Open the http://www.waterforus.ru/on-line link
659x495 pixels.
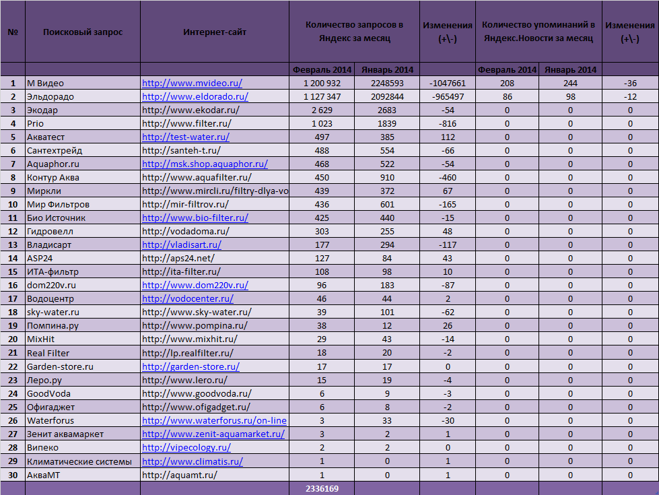click(214, 420)
